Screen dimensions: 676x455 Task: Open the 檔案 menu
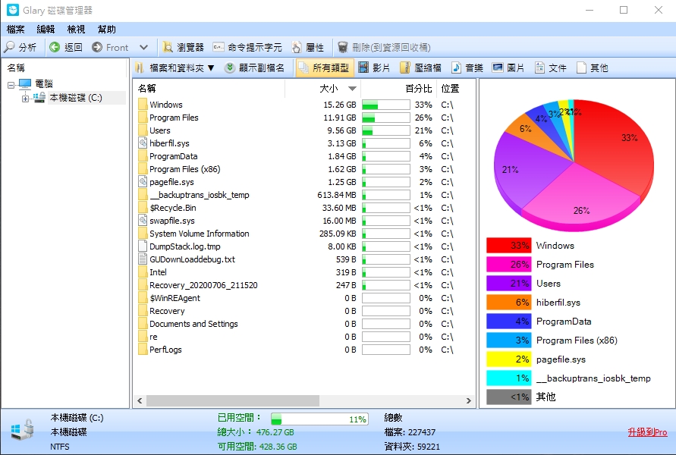(16, 30)
